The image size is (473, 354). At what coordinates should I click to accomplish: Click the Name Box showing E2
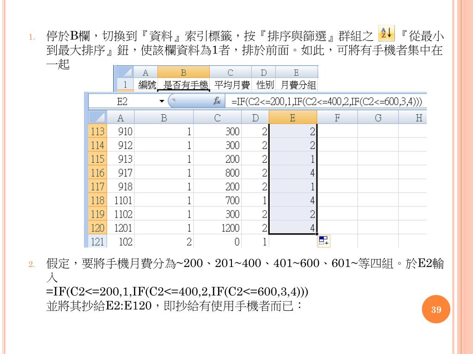(x=122, y=101)
